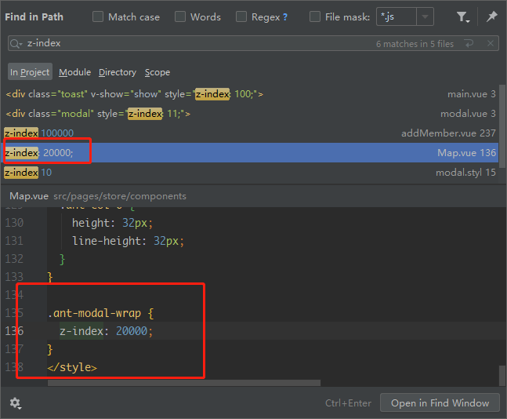Enable the File mask checkbox
Screen dimensions: 507x419
pos(315,16)
